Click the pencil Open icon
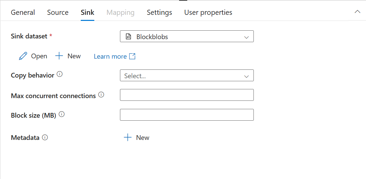Viewport: 366px width, 179px height. coord(23,56)
